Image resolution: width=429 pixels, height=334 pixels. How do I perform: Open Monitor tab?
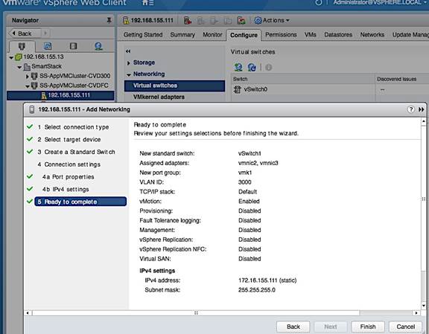tap(212, 35)
